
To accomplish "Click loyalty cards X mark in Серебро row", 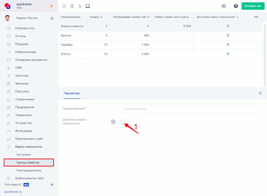I will click(x=228, y=45).
